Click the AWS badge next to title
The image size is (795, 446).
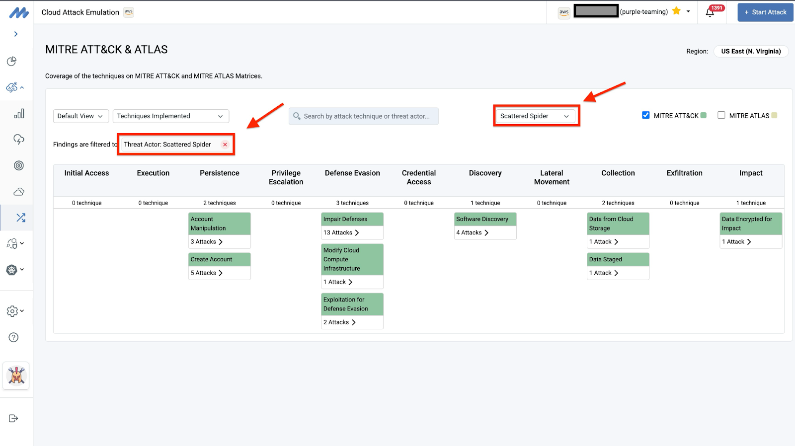pos(129,12)
